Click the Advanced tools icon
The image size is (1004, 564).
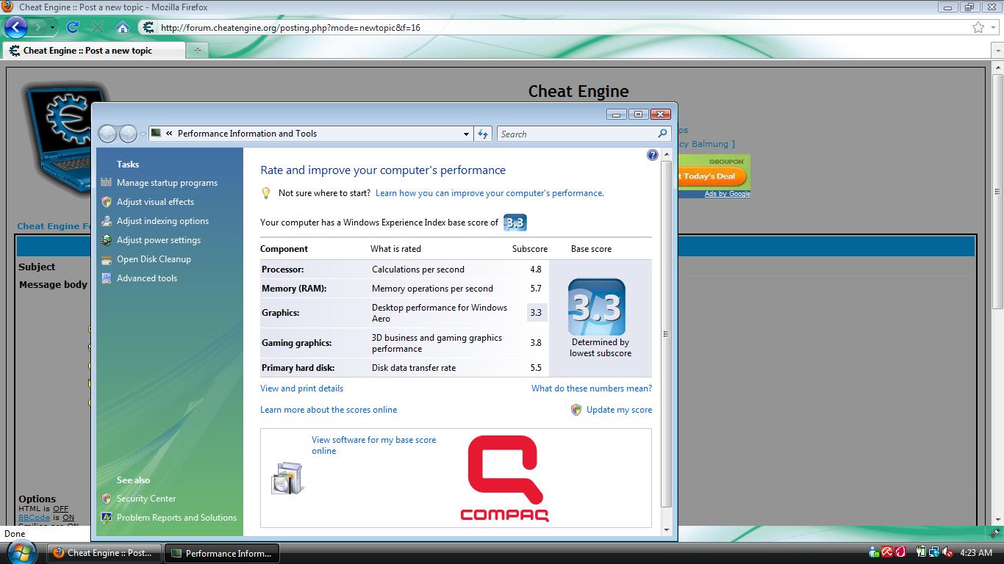point(107,278)
